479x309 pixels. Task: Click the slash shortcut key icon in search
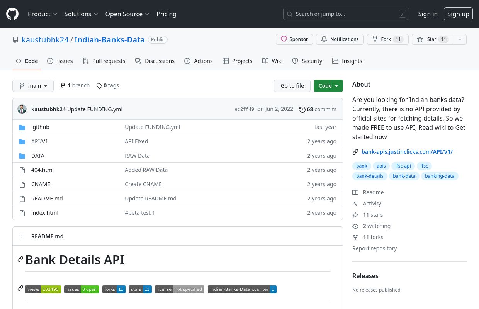pos(402,14)
